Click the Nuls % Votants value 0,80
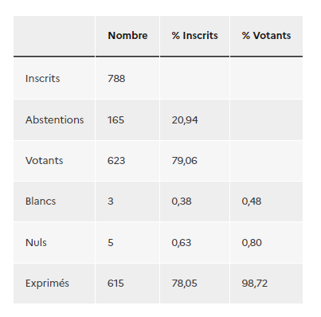The height and width of the screenshot is (317, 321). (252, 243)
